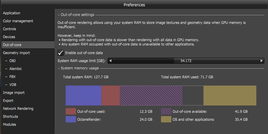Select Color management in the sidebar
The height and width of the screenshot is (134, 268).
tap(18, 21)
